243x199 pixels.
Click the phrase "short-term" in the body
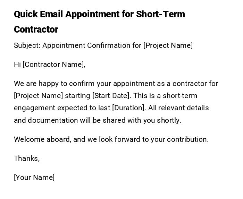180,96
